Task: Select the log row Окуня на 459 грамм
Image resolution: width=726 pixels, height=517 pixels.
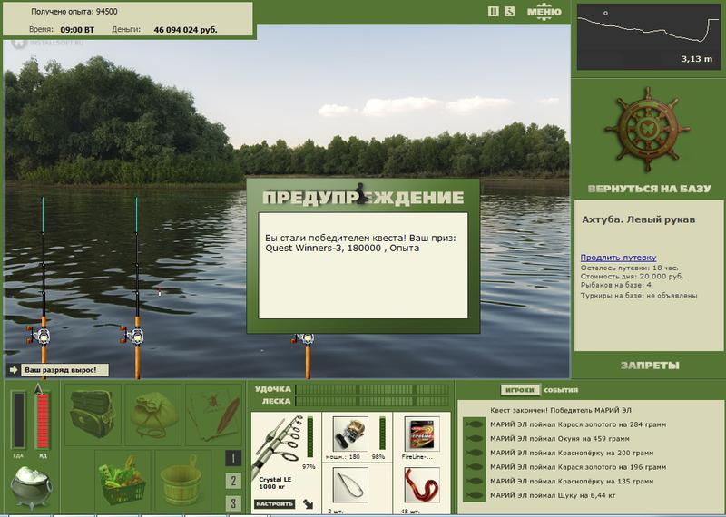Action: click(x=559, y=438)
